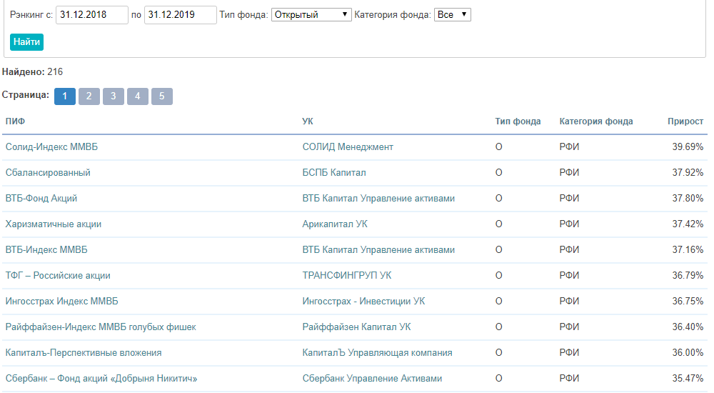Open the Ингосстрах - Инвестиции УК company link
Viewport: 714px width, 393px height.
pyautogui.click(x=363, y=302)
